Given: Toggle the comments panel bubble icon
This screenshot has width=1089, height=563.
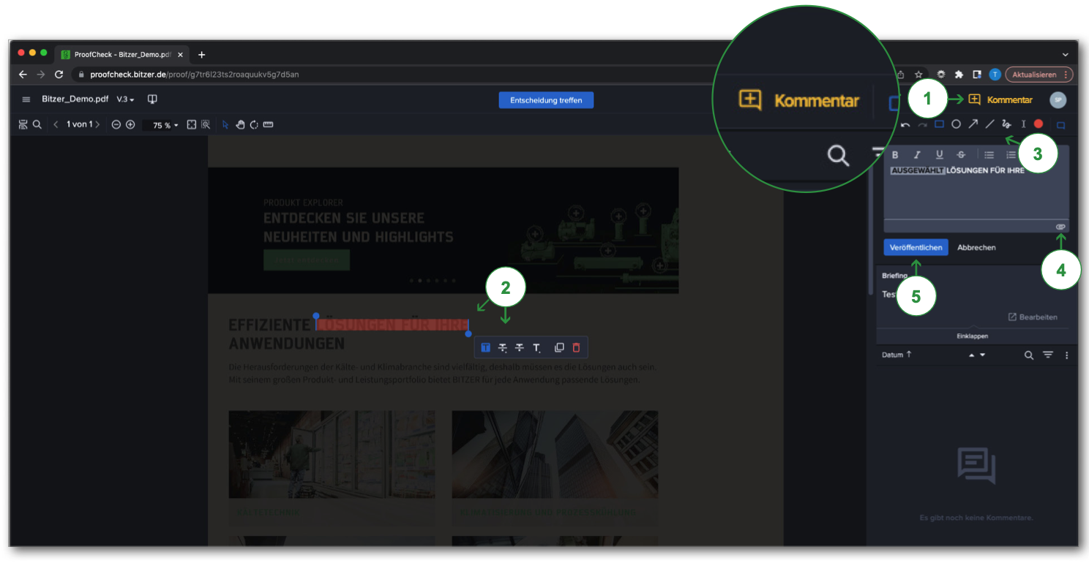Looking at the screenshot, I should (1060, 125).
